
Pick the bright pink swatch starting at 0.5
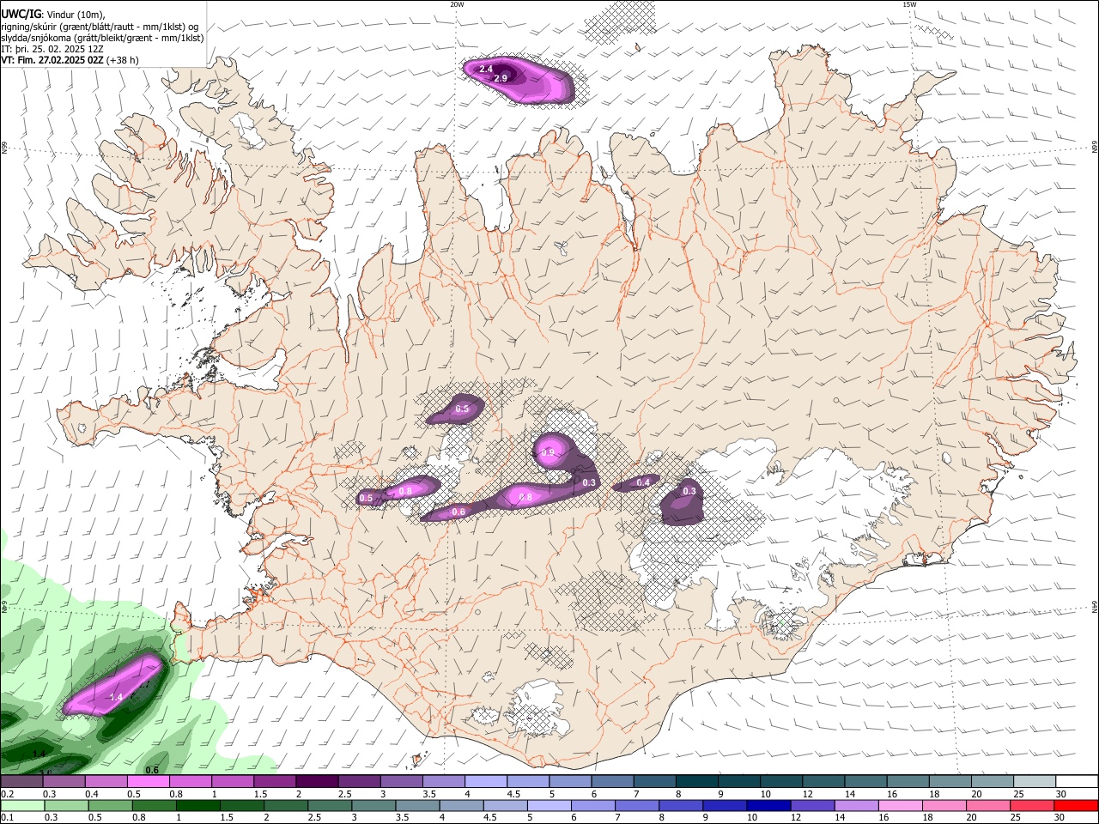pyautogui.click(x=147, y=781)
